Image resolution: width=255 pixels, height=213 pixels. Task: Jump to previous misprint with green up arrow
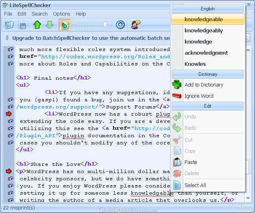pyautogui.click(x=37, y=25)
